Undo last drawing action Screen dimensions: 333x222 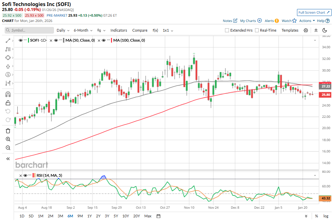pyautogui.click(x=8, y=111)
